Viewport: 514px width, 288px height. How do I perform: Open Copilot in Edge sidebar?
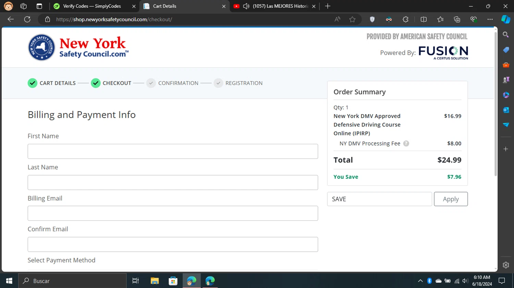pyautogui.click(x=506, y=19)
